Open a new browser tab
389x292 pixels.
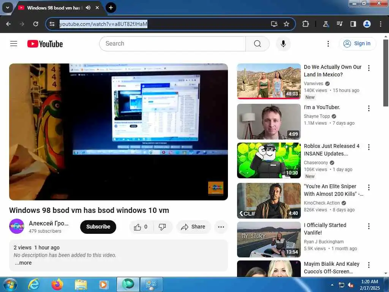coord(111,8)
